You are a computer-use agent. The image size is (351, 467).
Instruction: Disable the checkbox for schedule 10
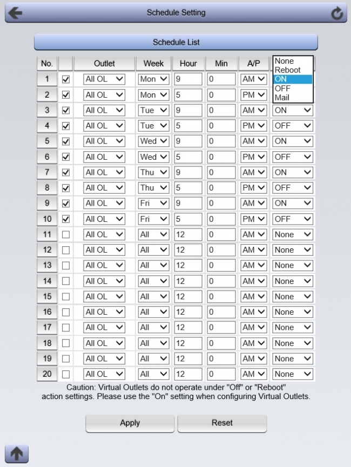coord(66,219)
